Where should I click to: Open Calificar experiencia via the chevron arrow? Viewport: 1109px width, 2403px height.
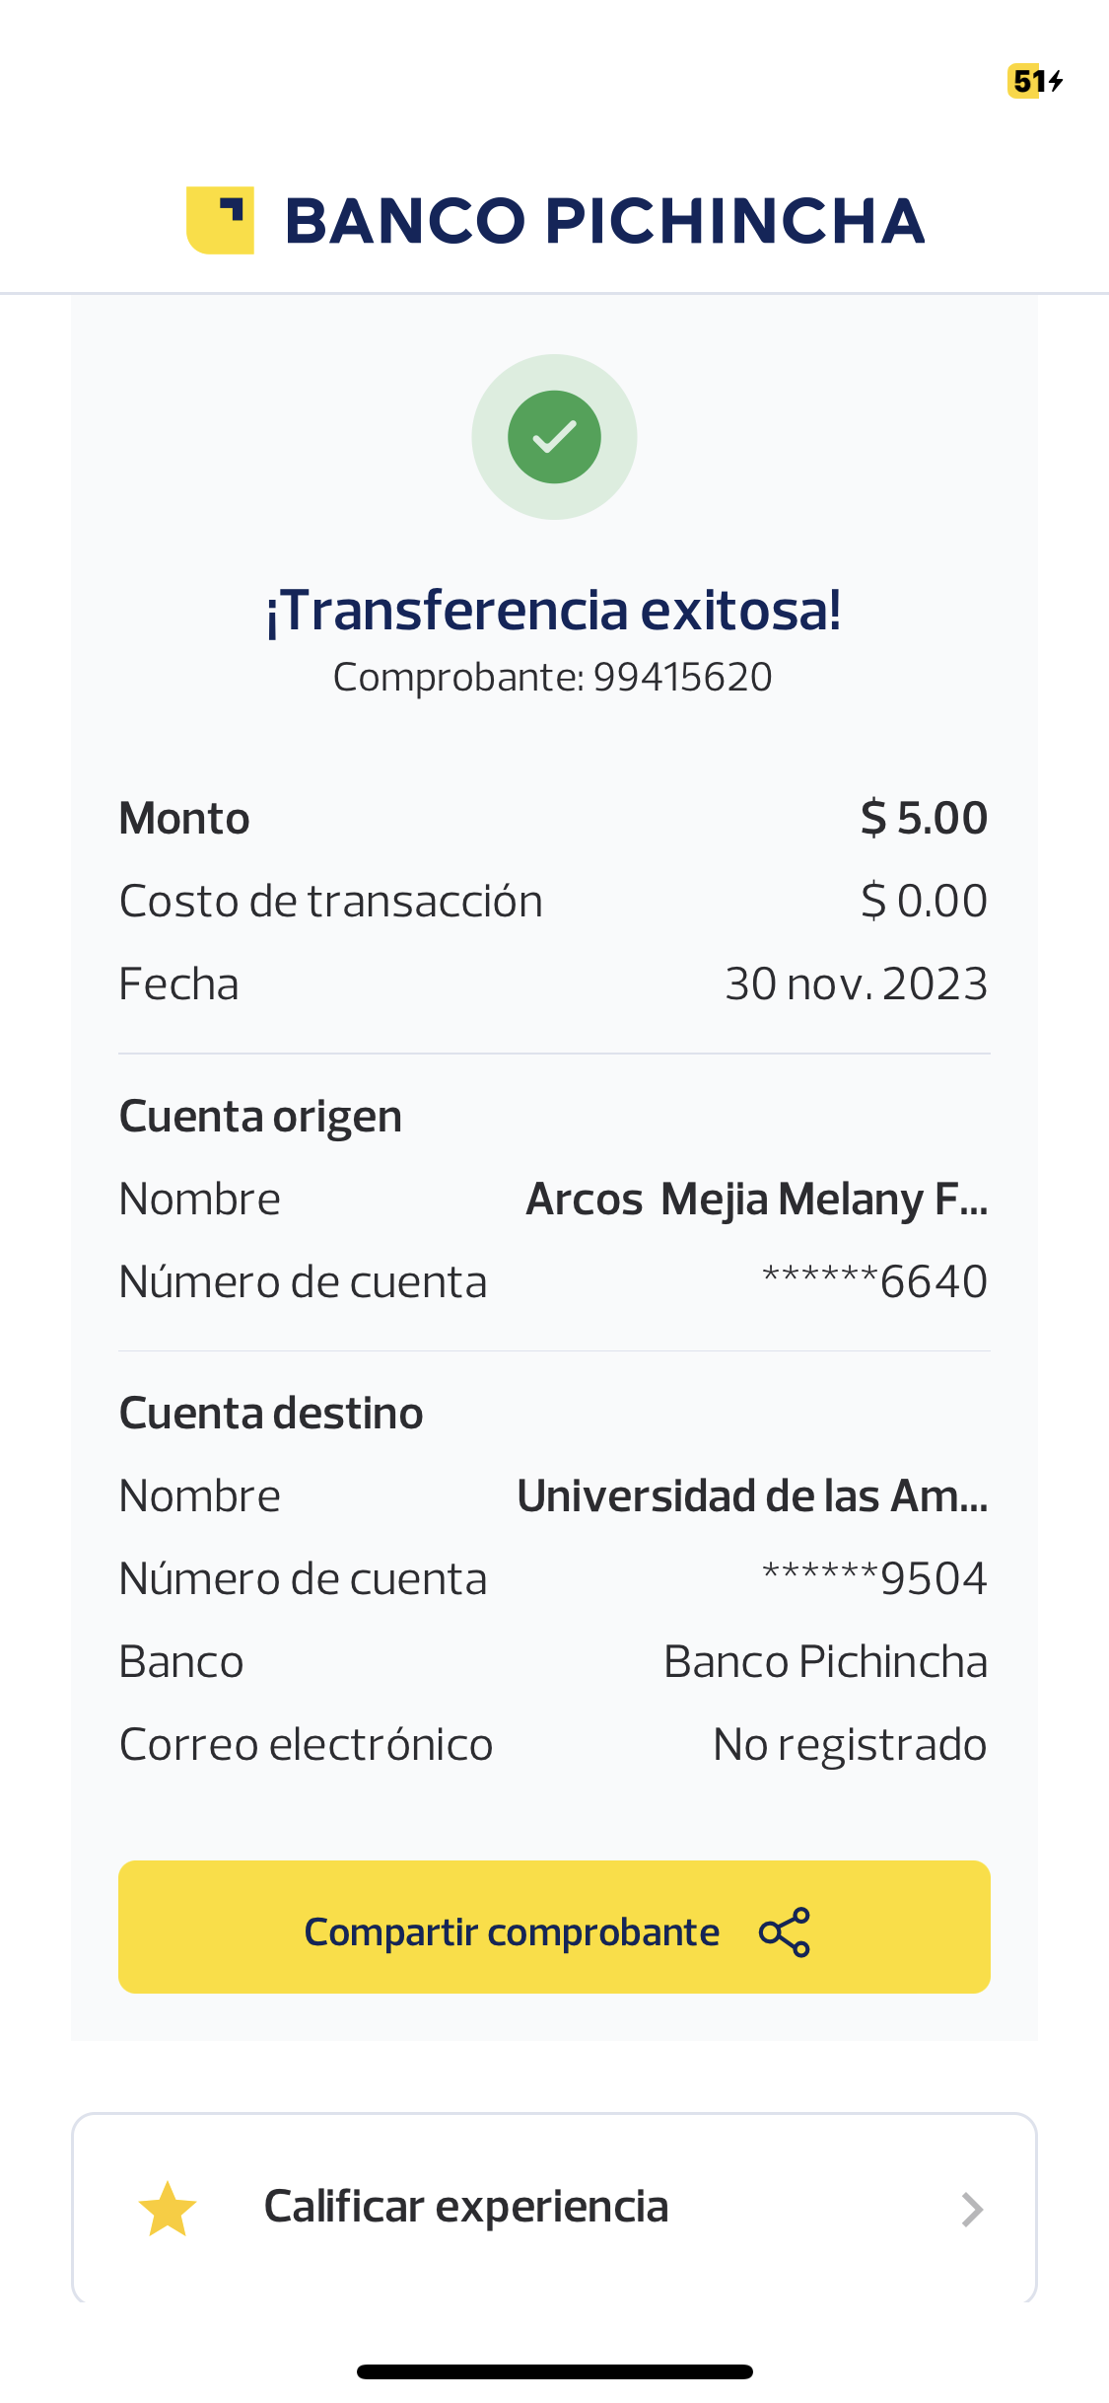(972, 2210)
